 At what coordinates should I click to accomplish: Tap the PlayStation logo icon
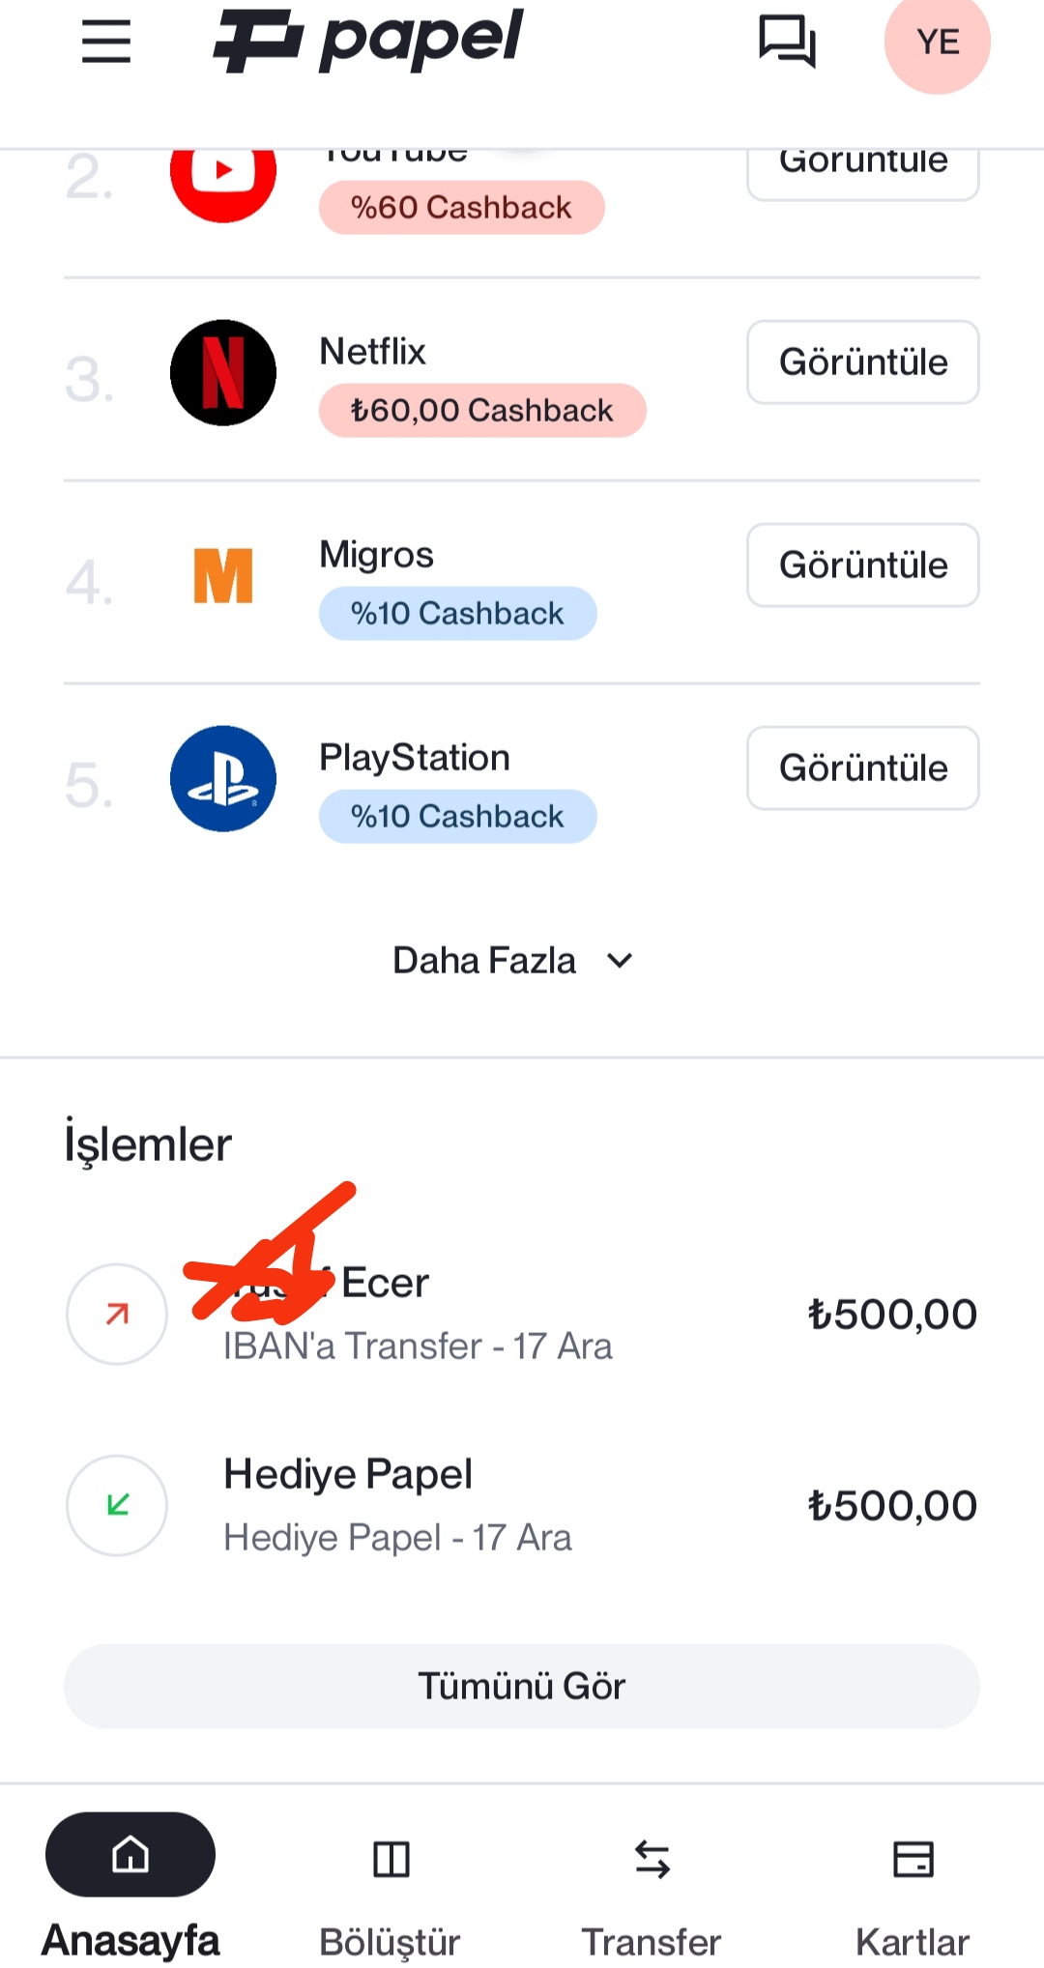pyautogui.click(x=223, y=778)
